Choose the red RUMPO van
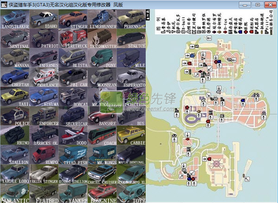 click(x=44, y=155)
